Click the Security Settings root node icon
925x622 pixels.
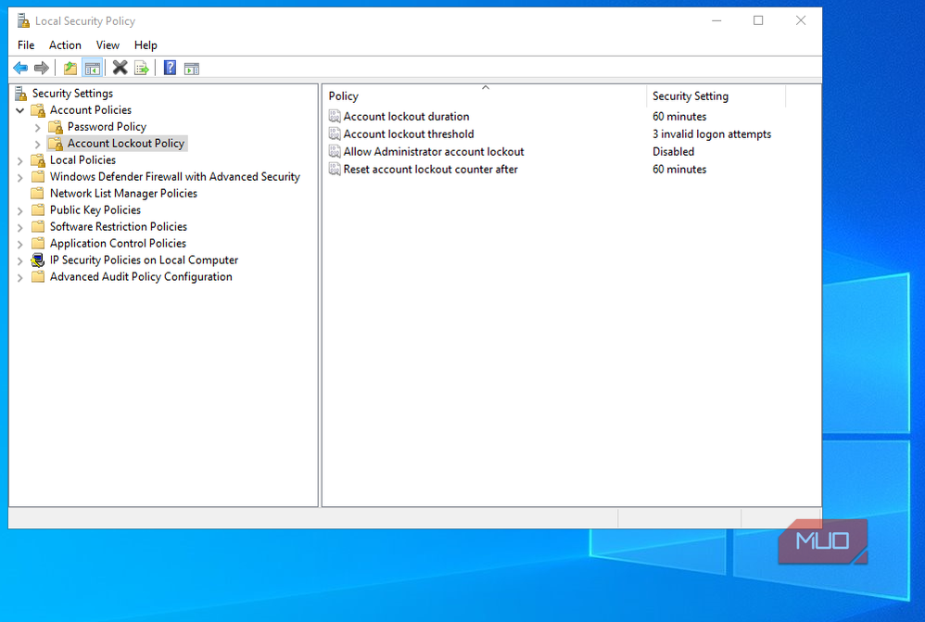click(x=21, y=94)
